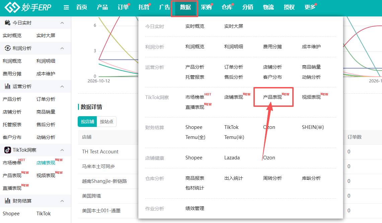Image resolution: width=382 pixels, height=223 pixels.
Task: Open the 物流 top menu
Action: (268, 7)
